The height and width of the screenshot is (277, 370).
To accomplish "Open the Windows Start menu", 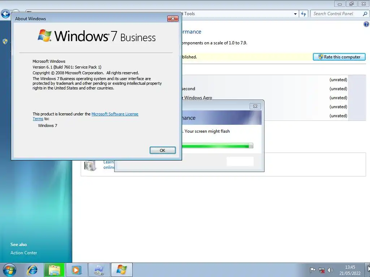I will coord(9,270).
